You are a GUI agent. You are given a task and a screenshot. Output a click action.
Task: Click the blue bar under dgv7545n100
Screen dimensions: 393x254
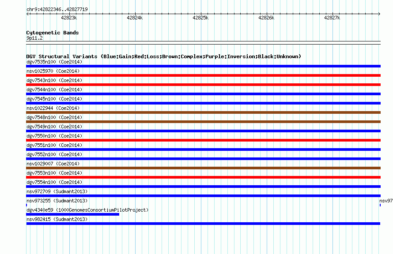[203, 103]
